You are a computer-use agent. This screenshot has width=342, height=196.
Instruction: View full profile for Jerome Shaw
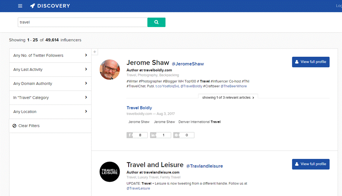point(311,62)
